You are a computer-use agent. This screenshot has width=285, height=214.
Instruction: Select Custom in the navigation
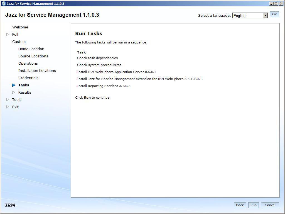(x=19, y=42)
